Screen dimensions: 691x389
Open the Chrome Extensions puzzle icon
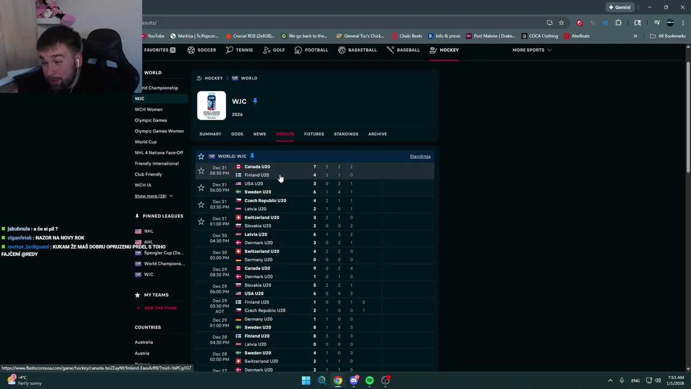619,23
